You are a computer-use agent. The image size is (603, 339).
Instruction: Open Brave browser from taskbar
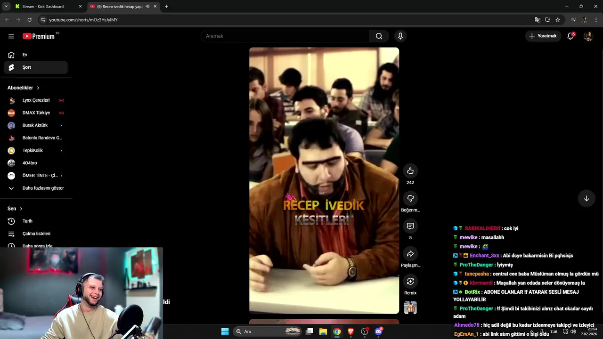tap(350, 331)
